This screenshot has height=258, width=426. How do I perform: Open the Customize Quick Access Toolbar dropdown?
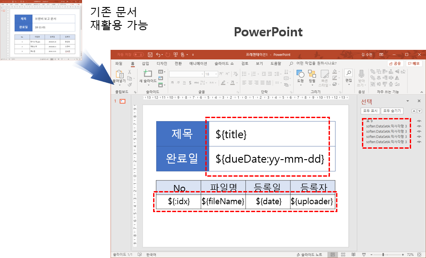[193, 55]
